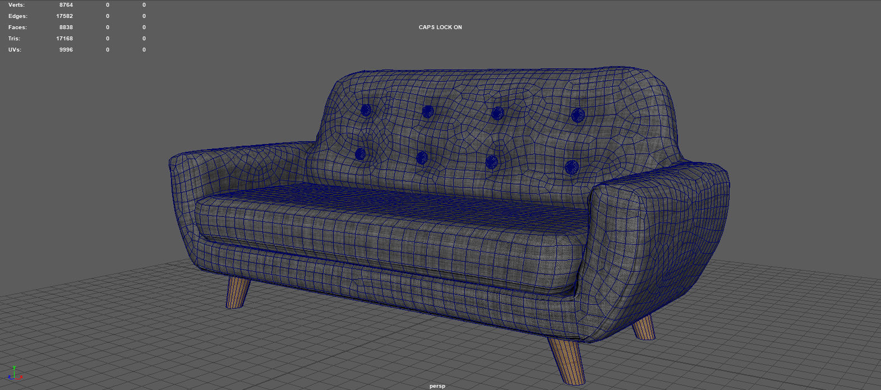Click the 'persp' camera name label

pos(437,386)
